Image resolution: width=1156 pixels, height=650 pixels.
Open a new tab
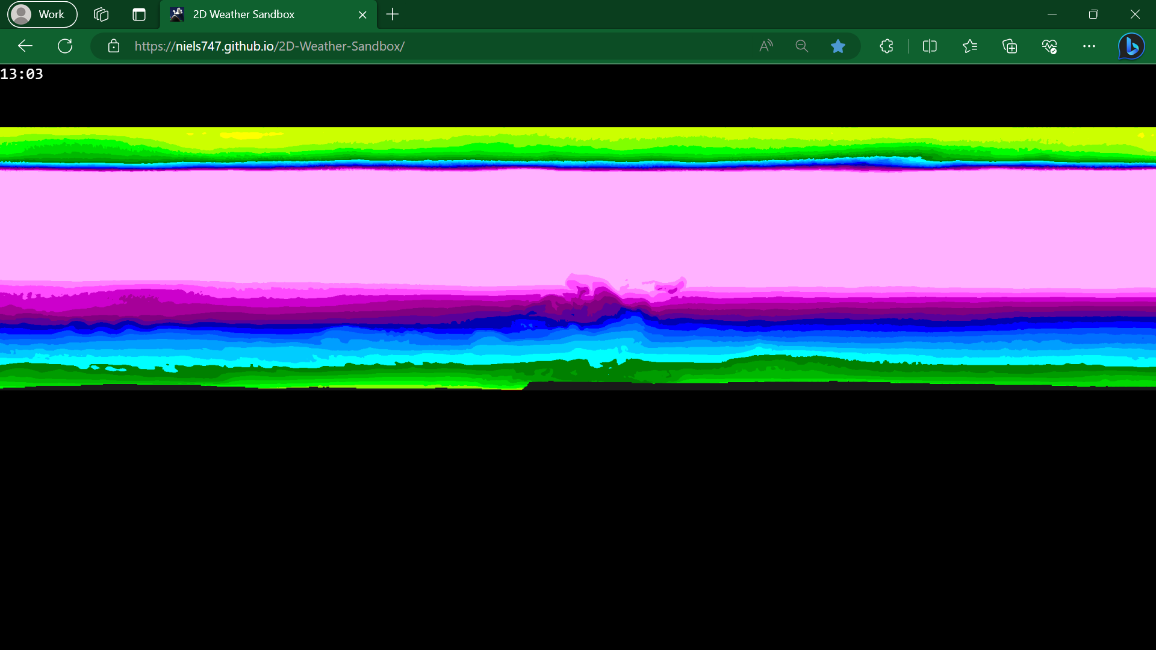click(393, 14)
